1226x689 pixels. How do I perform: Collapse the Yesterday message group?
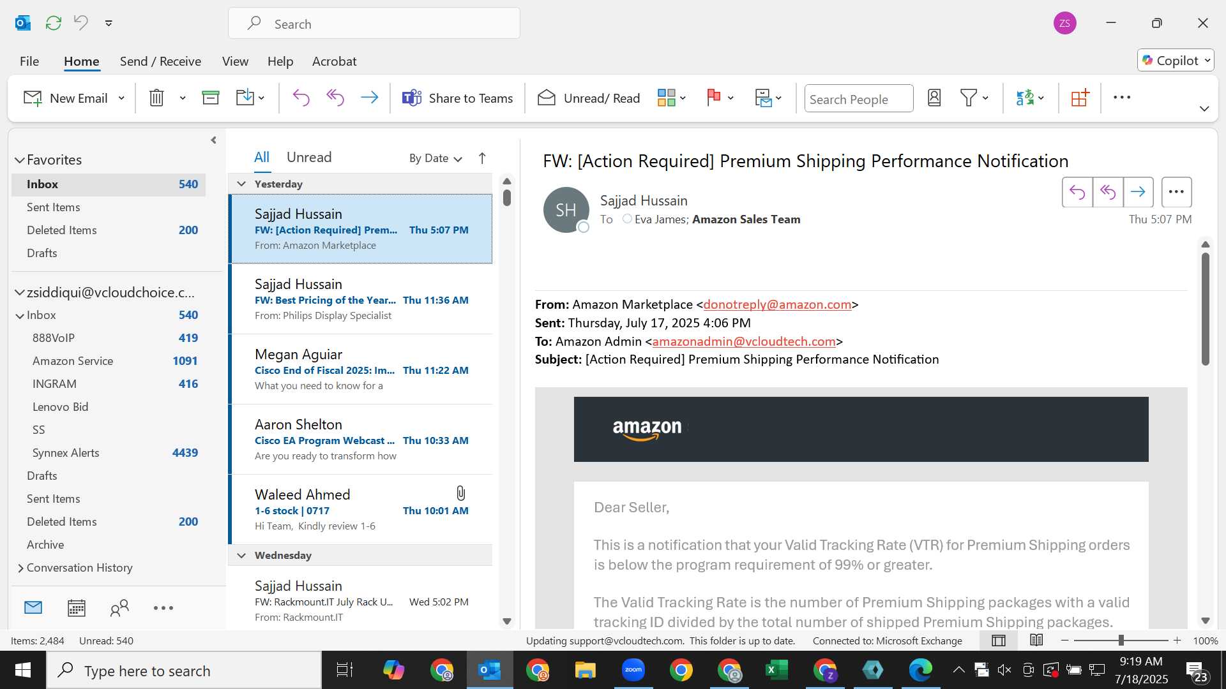pyautogui.click(x=241, y=184)
